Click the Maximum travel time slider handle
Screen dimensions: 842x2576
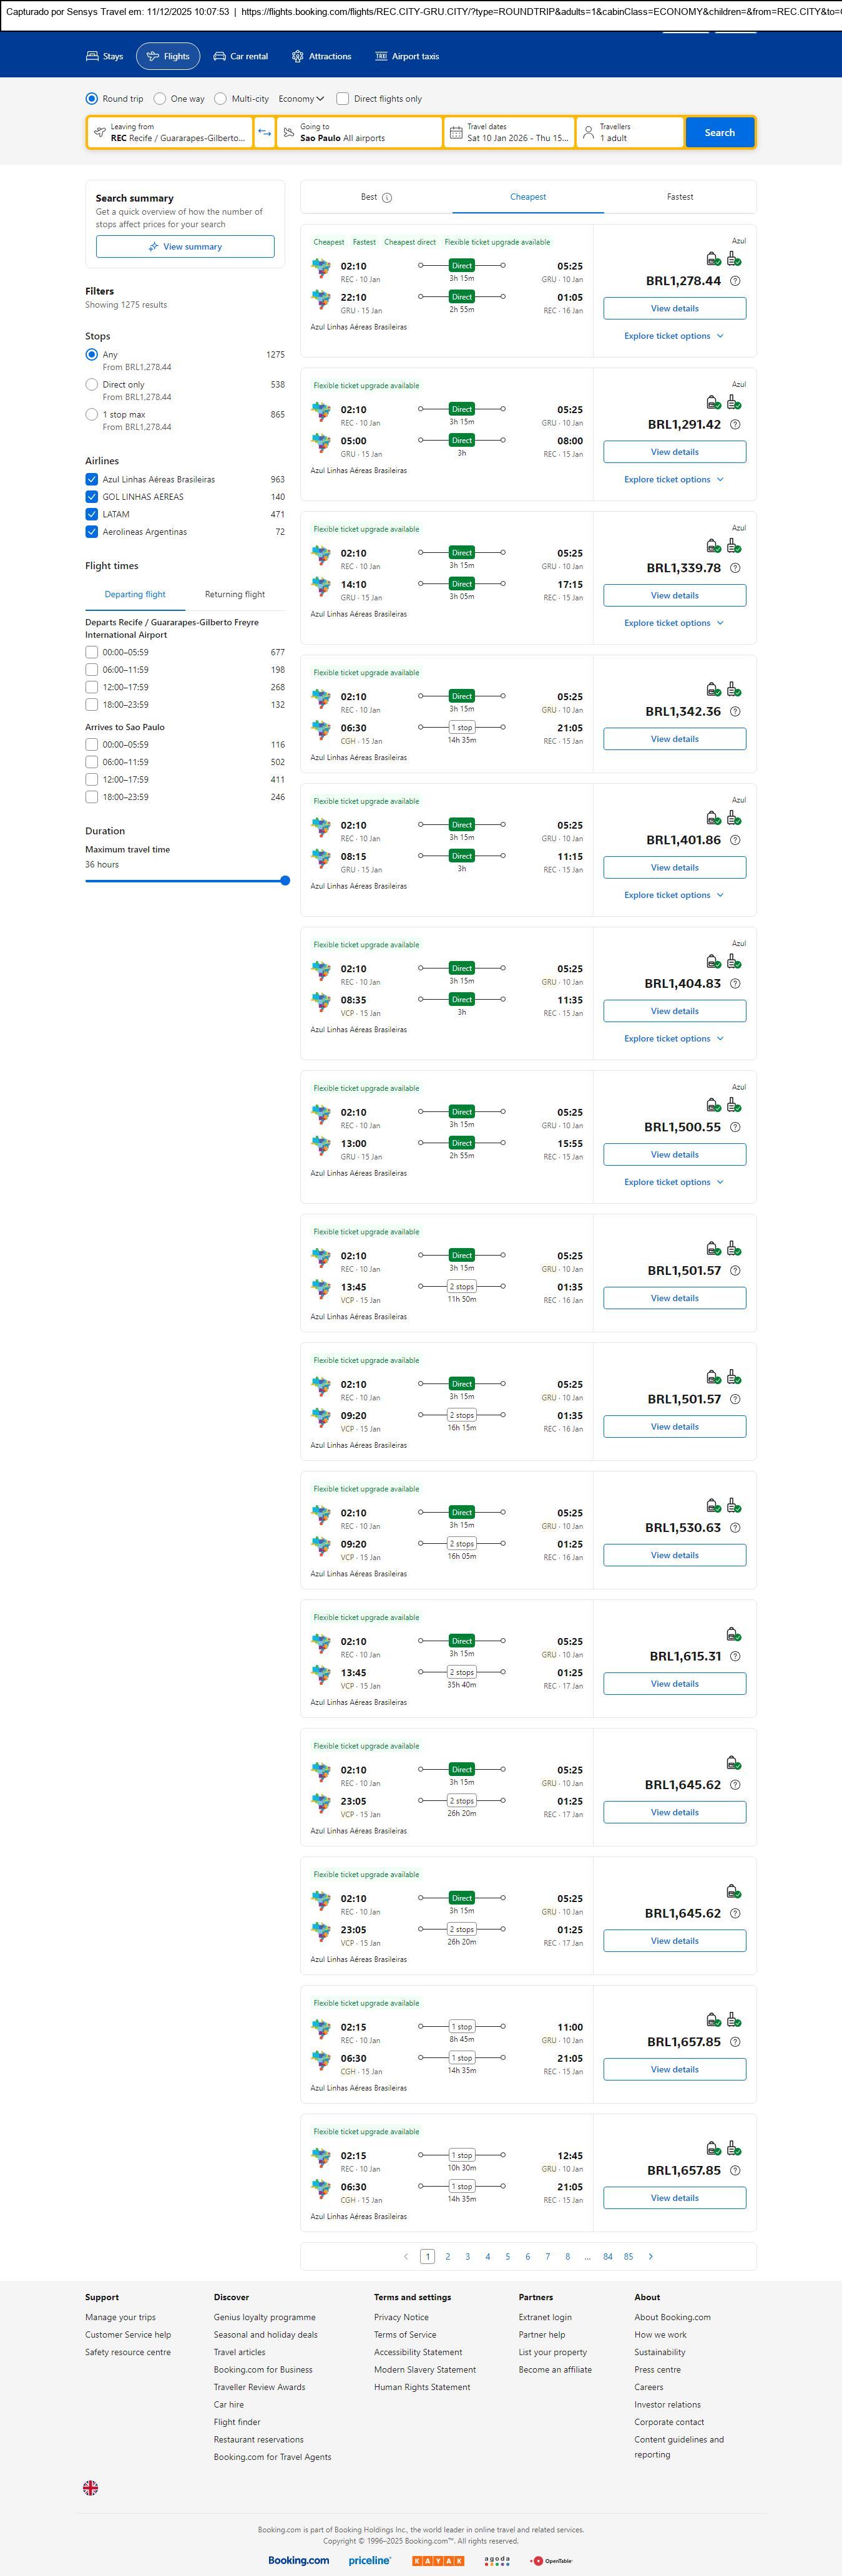click(x=285, y=881)
